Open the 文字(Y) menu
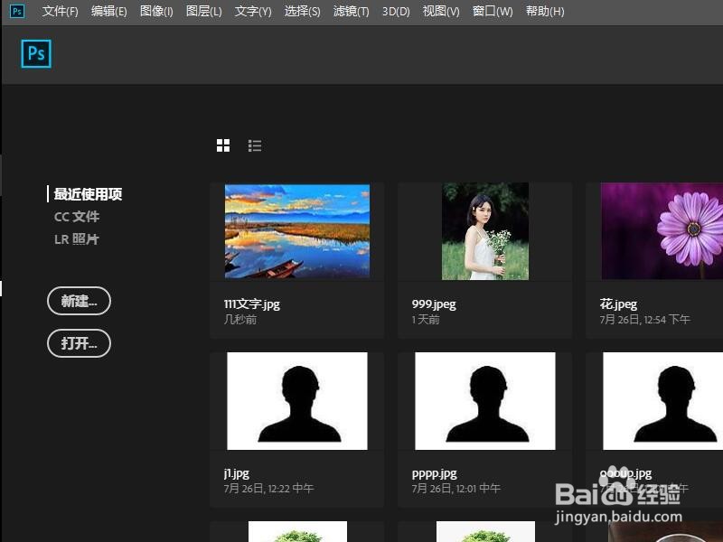The width and height of the screenshot is (723, 542). click(253, 11)
